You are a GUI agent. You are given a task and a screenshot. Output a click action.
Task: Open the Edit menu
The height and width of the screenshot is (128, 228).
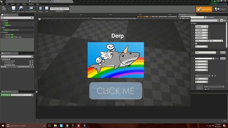(x=7, y=4)
